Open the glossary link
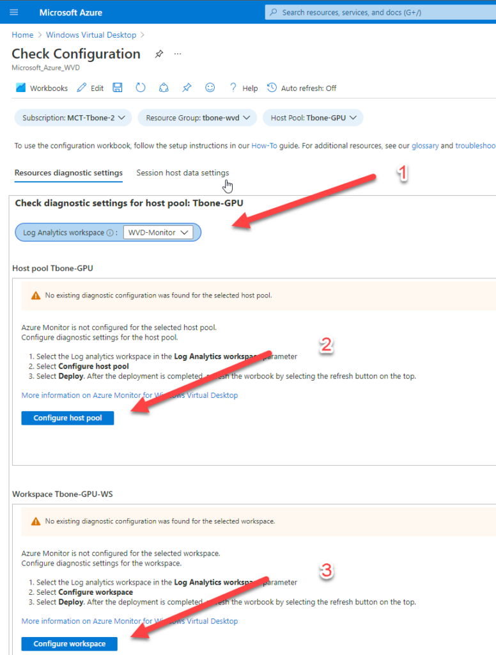Screen dimensions: 496x655 point(425,146)
